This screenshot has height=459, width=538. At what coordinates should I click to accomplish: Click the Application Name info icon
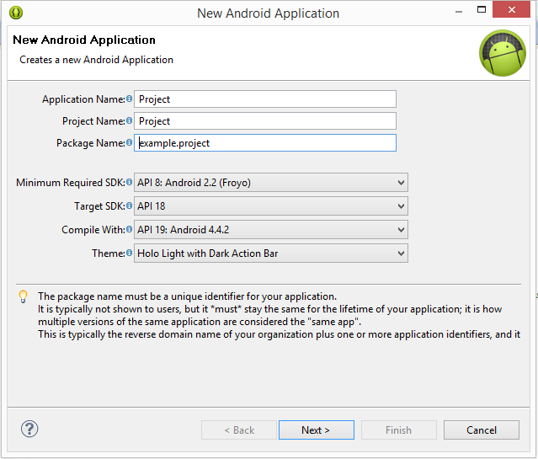click(129, 99)
